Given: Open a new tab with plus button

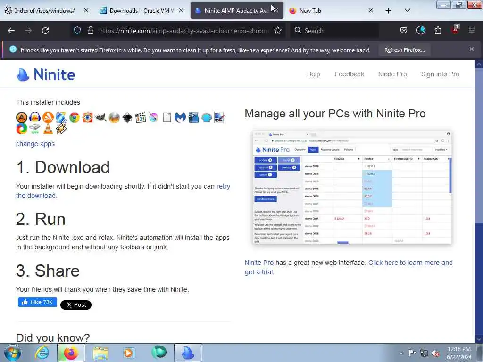Looking at the screenshot, I should tap(389, 10).
